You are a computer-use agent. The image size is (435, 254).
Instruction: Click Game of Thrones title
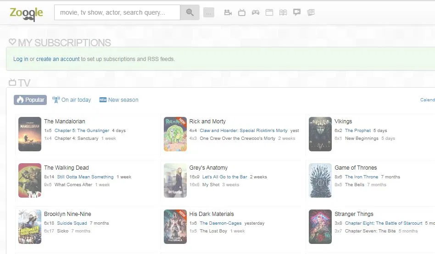[x=356, y=168]
